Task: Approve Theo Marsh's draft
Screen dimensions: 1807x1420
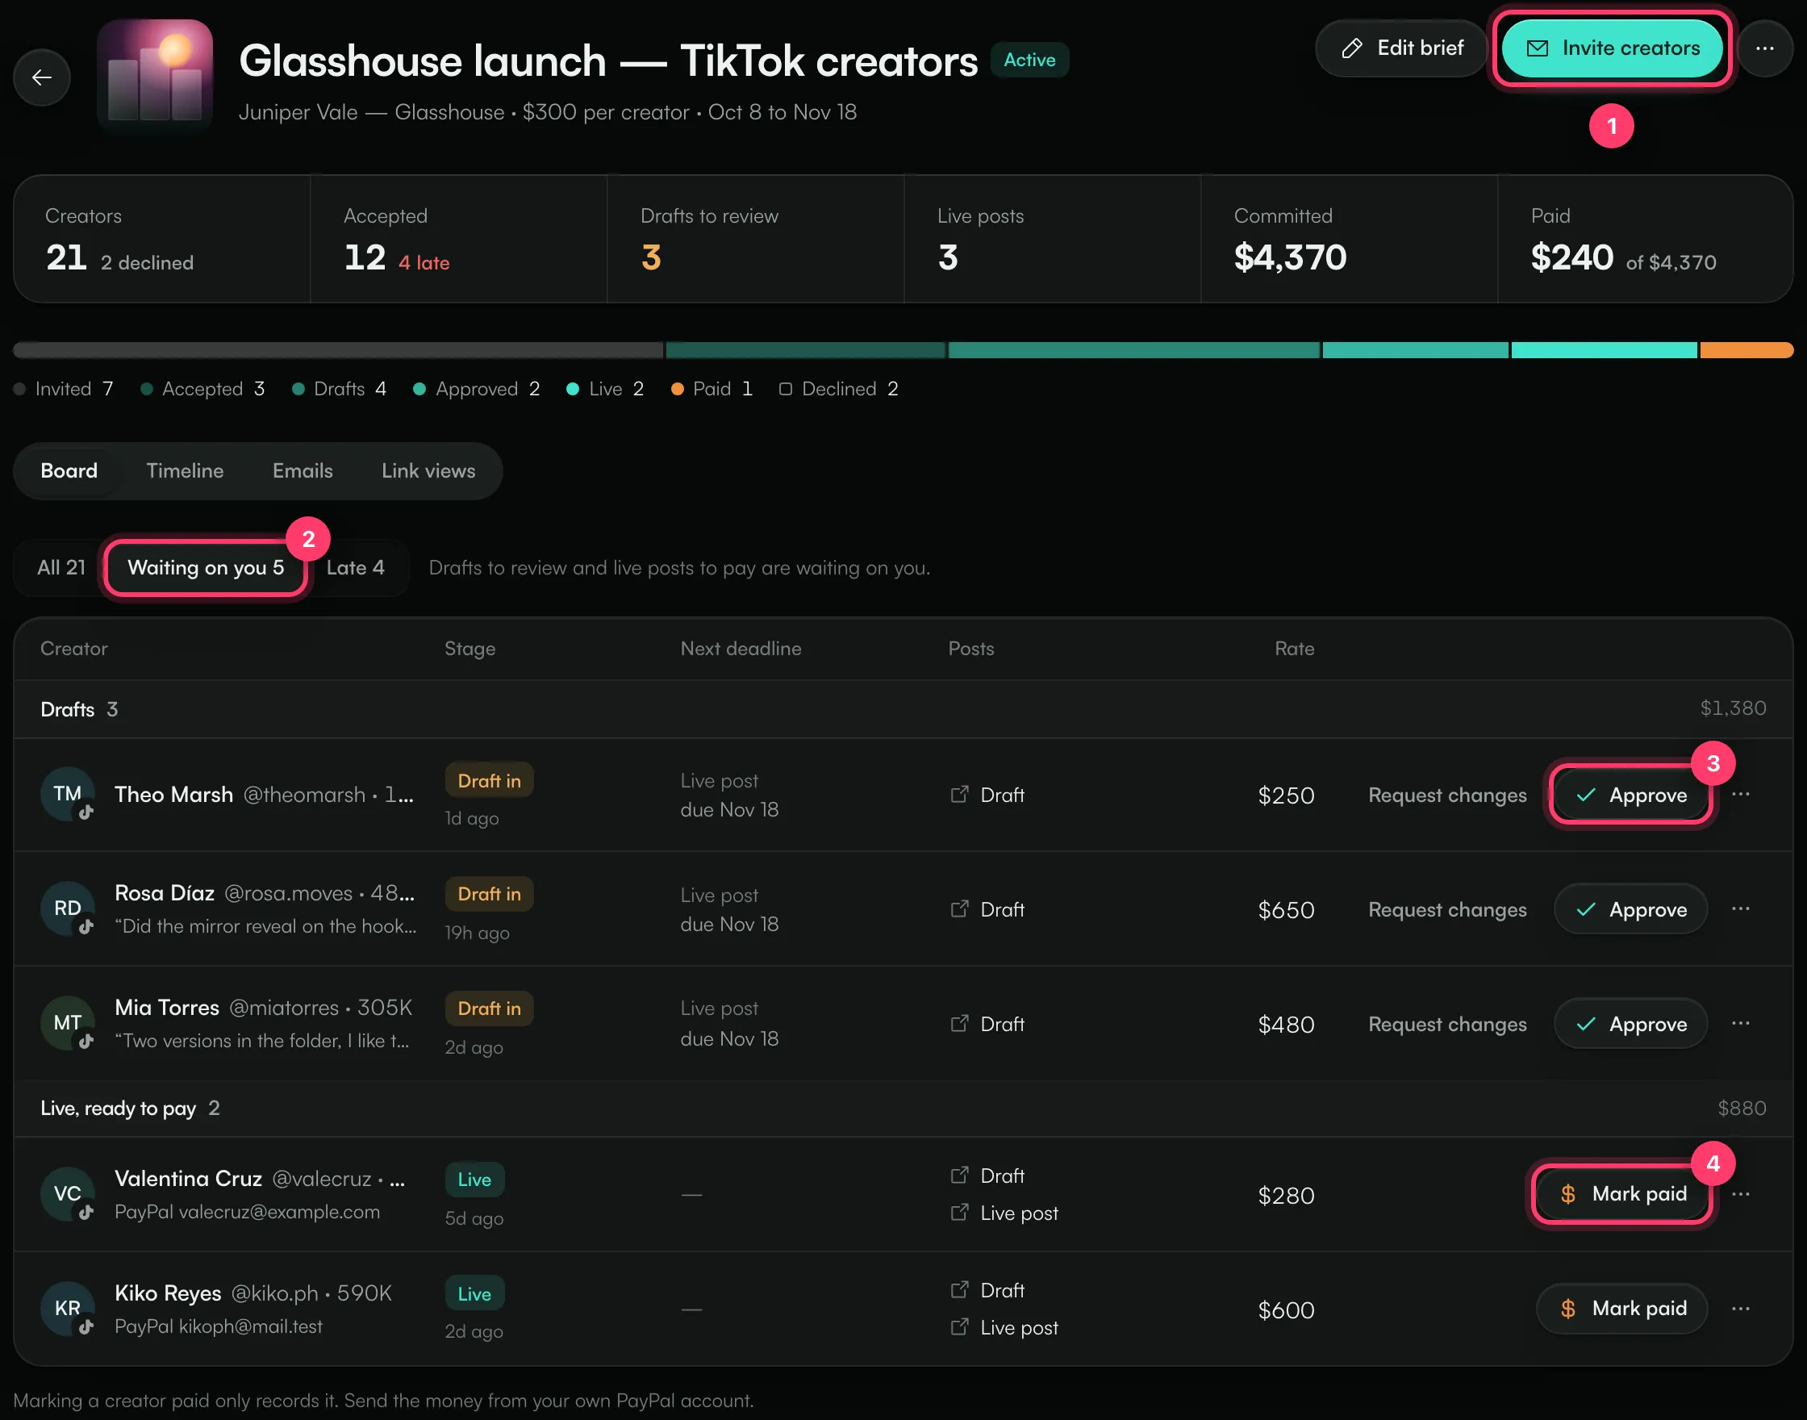Action: click(x=1631, y=795)
